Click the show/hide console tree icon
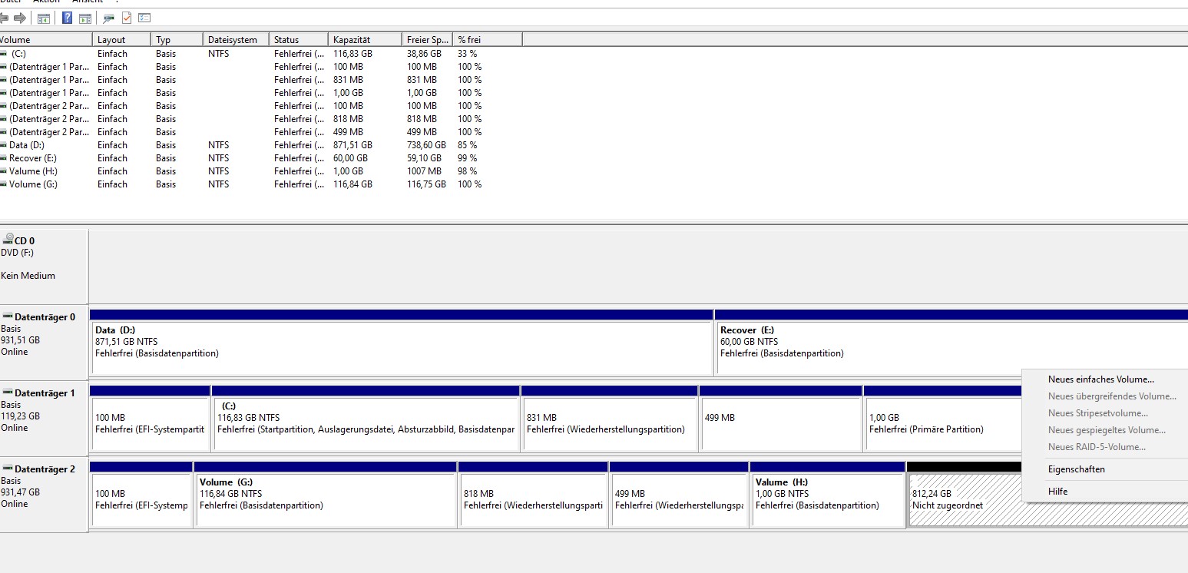1188x573 pixels. [x=44, y=18]
